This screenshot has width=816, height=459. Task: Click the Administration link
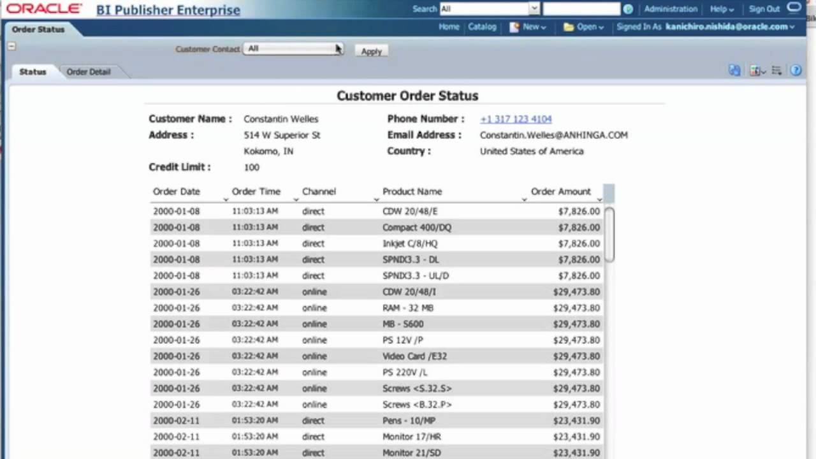pos(671,9)
